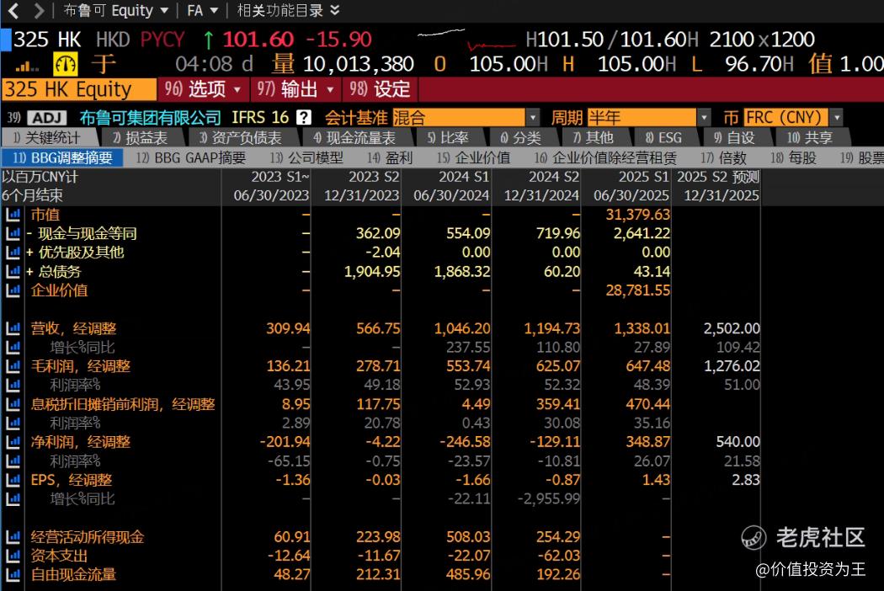Click chart icon for 营收, 经调整 row
Image resolution: width=884 pixels, height=591 pixels.
coord(13,328)
